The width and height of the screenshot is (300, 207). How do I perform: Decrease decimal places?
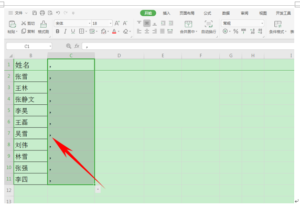click(260, 31)
